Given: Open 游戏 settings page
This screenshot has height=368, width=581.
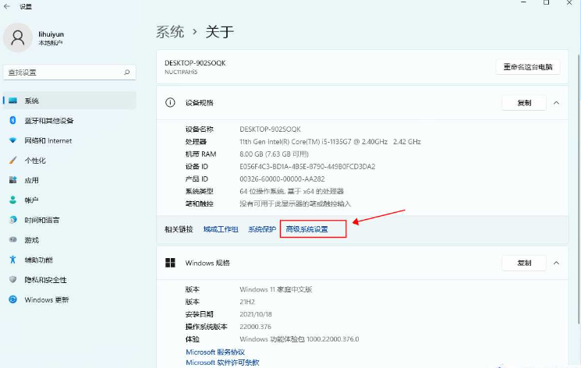Looking at the screenshot, I should (x=69, y=240).
